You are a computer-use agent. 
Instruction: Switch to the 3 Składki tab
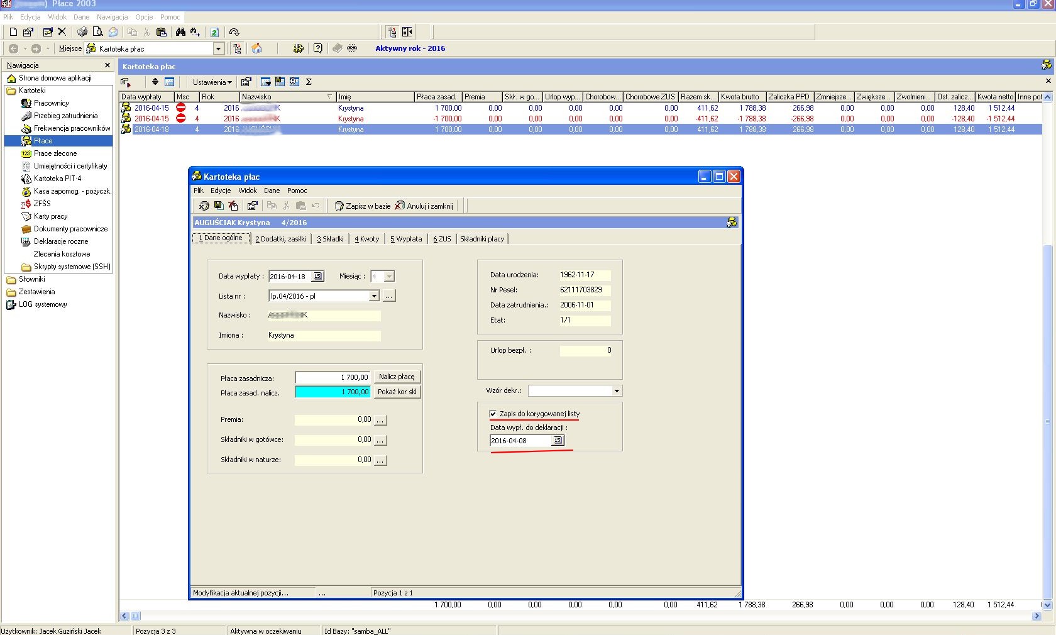coord(330,239)
